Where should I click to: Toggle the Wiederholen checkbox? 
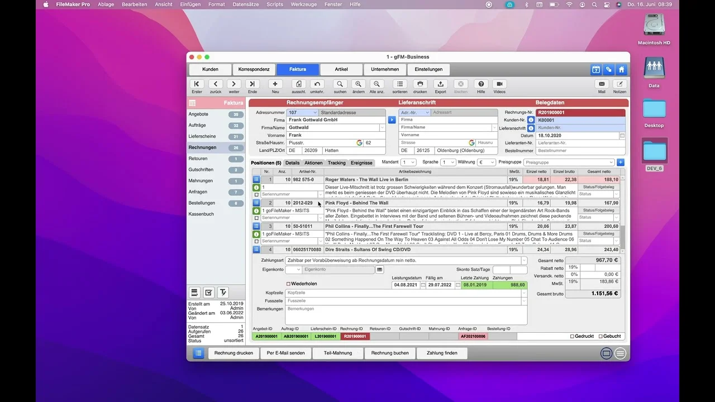288,284
